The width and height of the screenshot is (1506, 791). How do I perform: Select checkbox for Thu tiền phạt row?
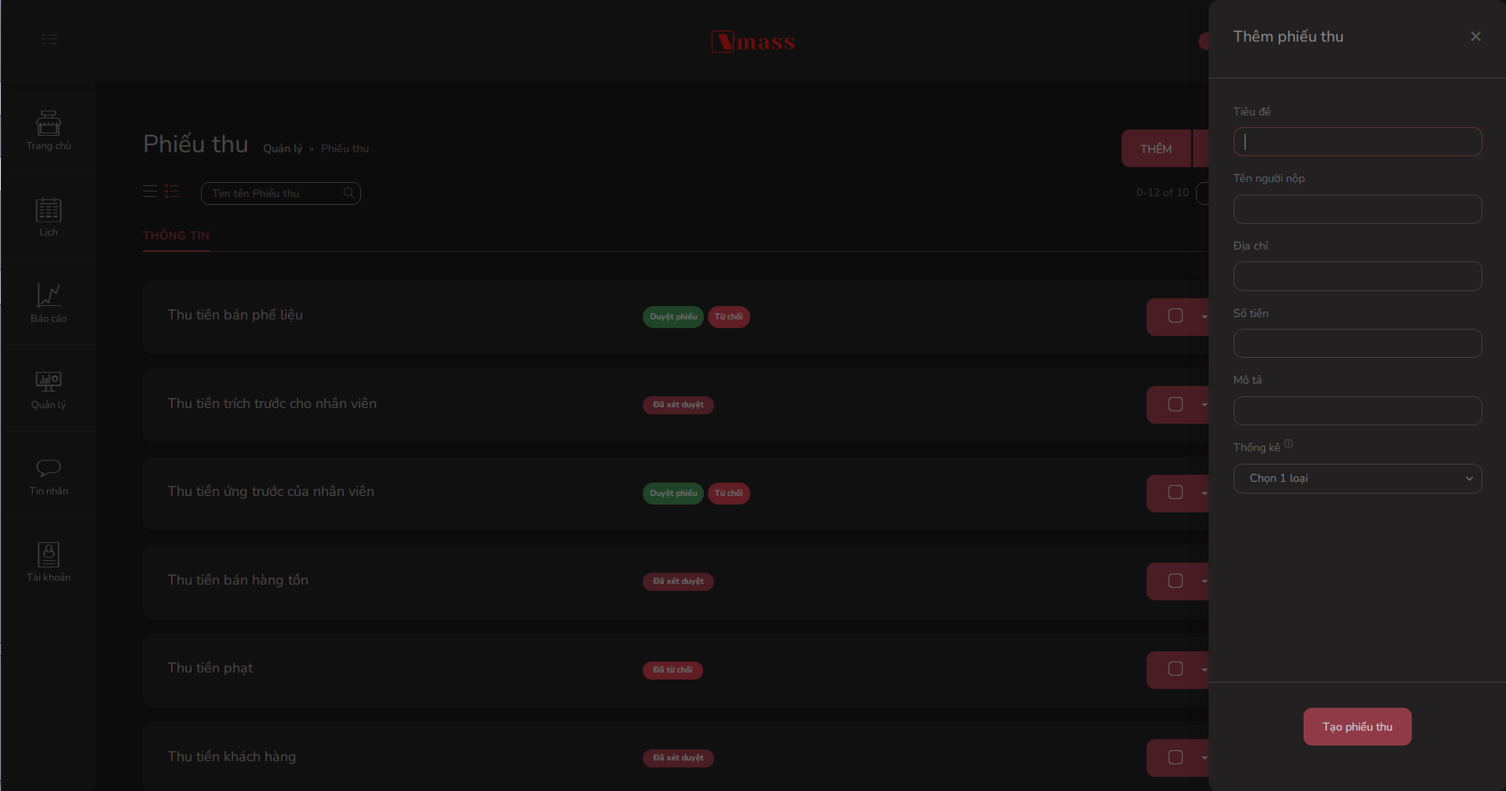[1175, 669]
